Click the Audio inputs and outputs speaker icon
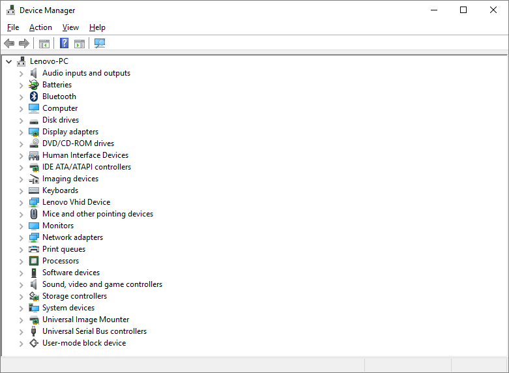 pyautogui.click(x=33, y=74)
